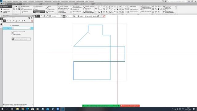Viewport: 197px width, 111px height.
Task: Click Разбить кривую tool
Action: pos(88,6)
